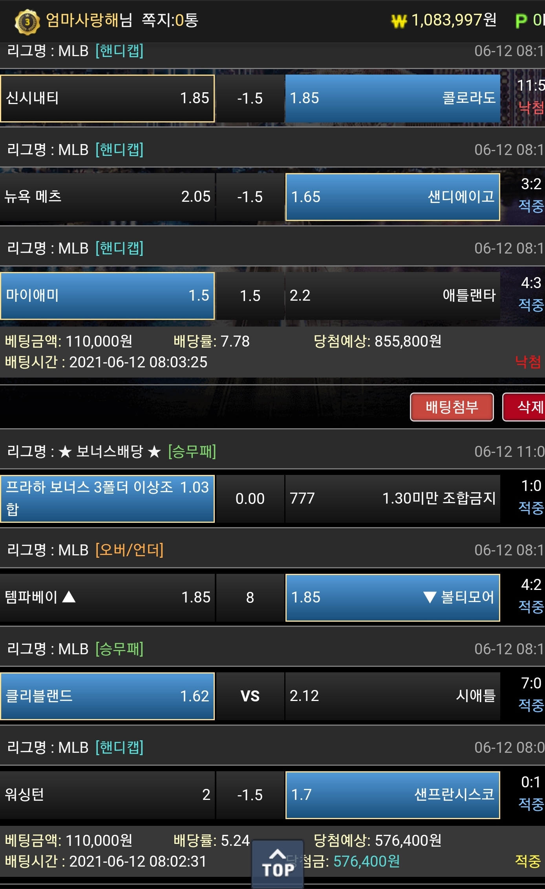
Task: Select 애틀랜타 2.2 bet cell
Action: [393, 296]
